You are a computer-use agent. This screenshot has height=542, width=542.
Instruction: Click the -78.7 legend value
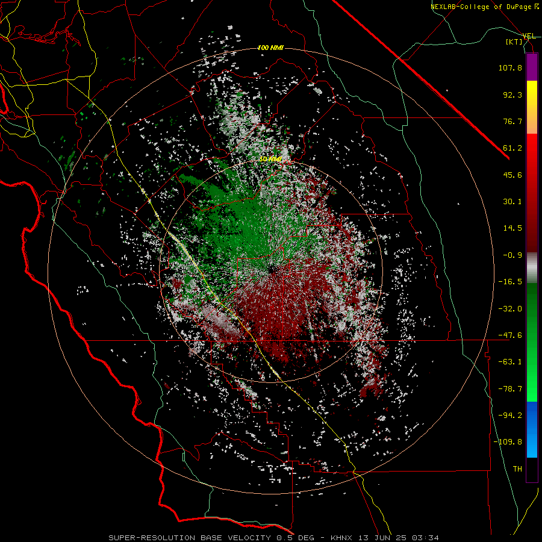(510, 389)
